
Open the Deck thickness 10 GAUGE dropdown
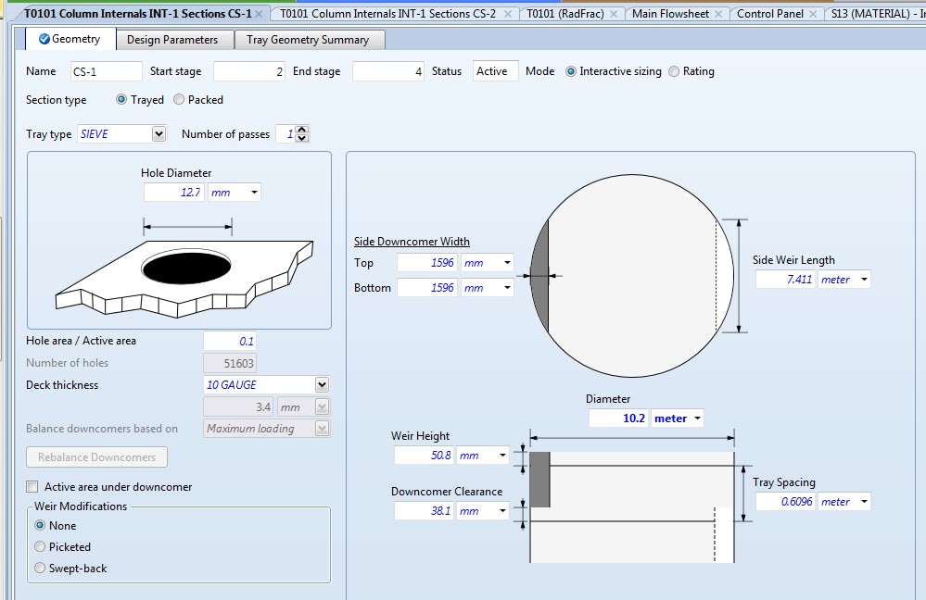322,385
